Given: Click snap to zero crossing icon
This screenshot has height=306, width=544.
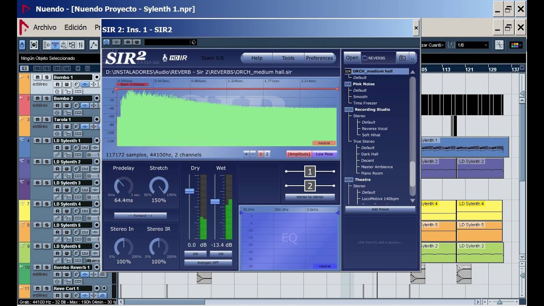Looking at the screenshot, I should point(499,45).
